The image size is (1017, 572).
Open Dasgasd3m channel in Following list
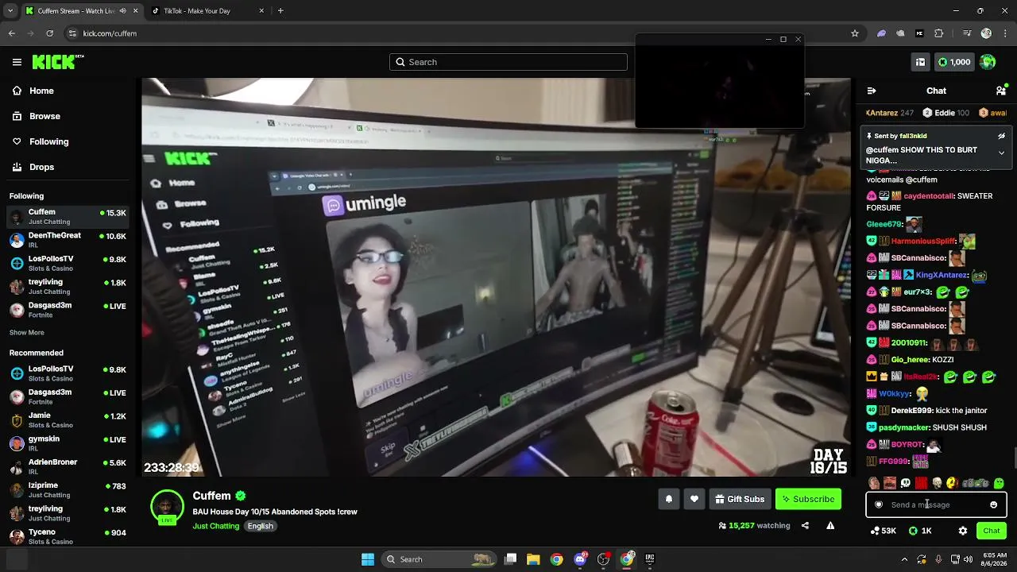tap(68, 309)
